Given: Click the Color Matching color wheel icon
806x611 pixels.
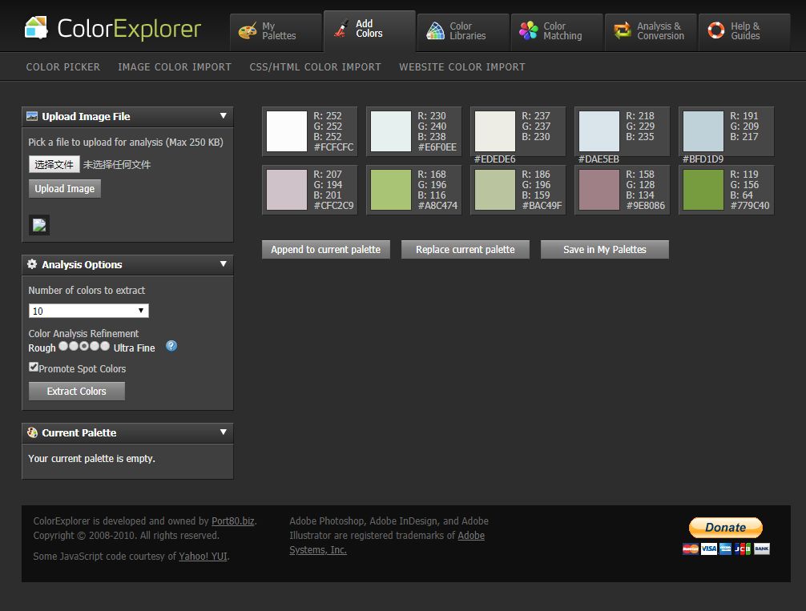Looking at the screenshot, I should (529, 31).
